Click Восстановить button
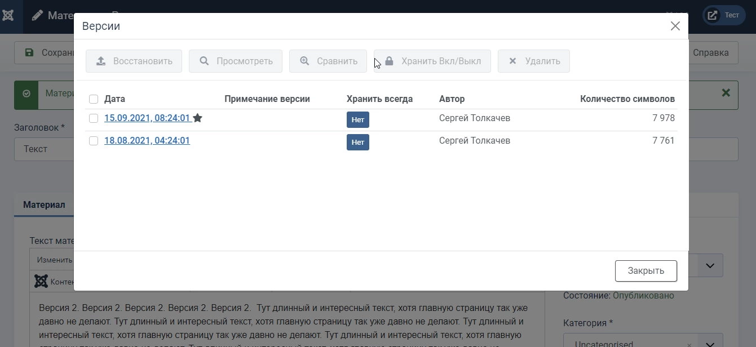 (134, 61)
